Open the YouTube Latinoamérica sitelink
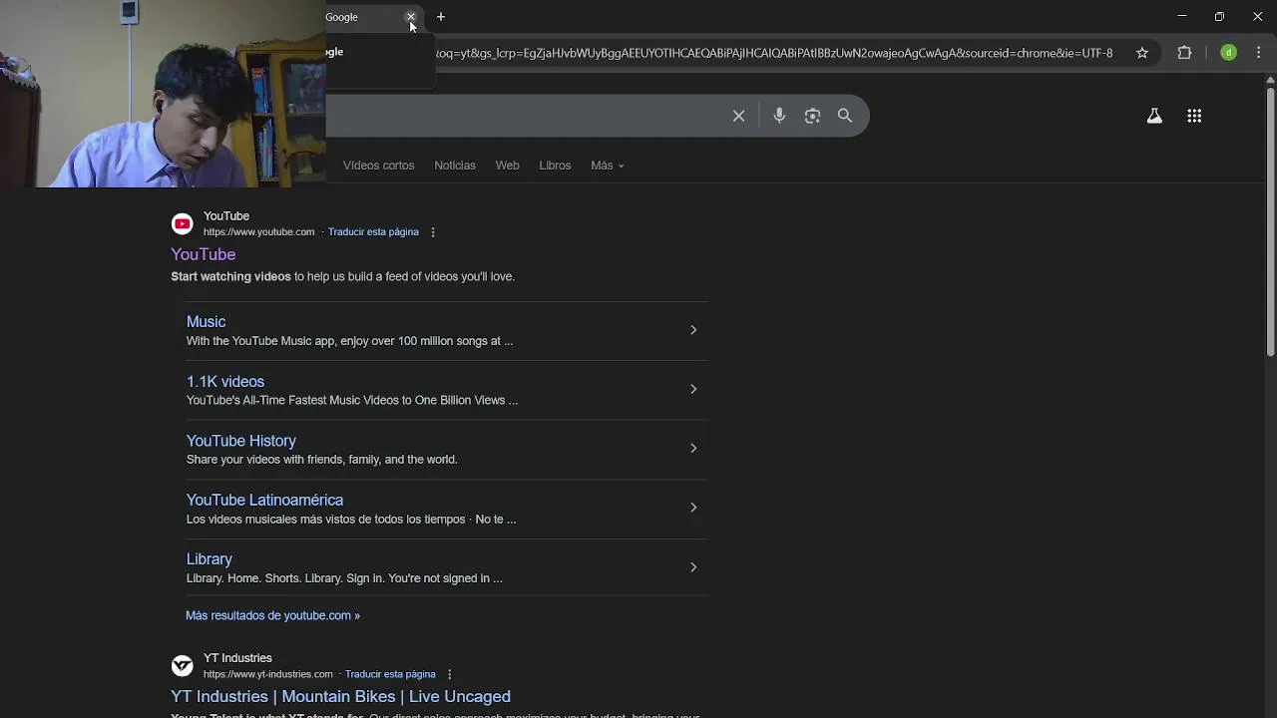 [x=264, y=501]
